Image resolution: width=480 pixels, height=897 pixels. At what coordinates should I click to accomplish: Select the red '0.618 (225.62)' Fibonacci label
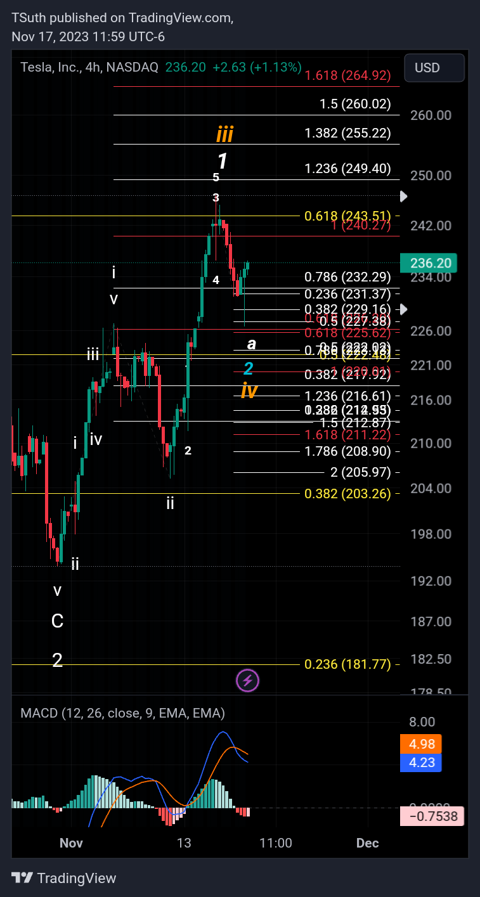[347, 333]
